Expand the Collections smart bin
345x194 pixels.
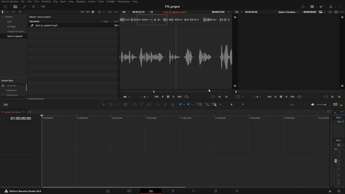click(3, 95)
